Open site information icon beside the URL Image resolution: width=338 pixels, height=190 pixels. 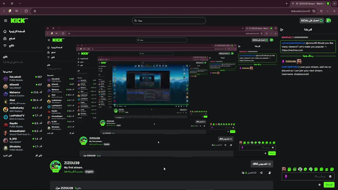(314, 11)
